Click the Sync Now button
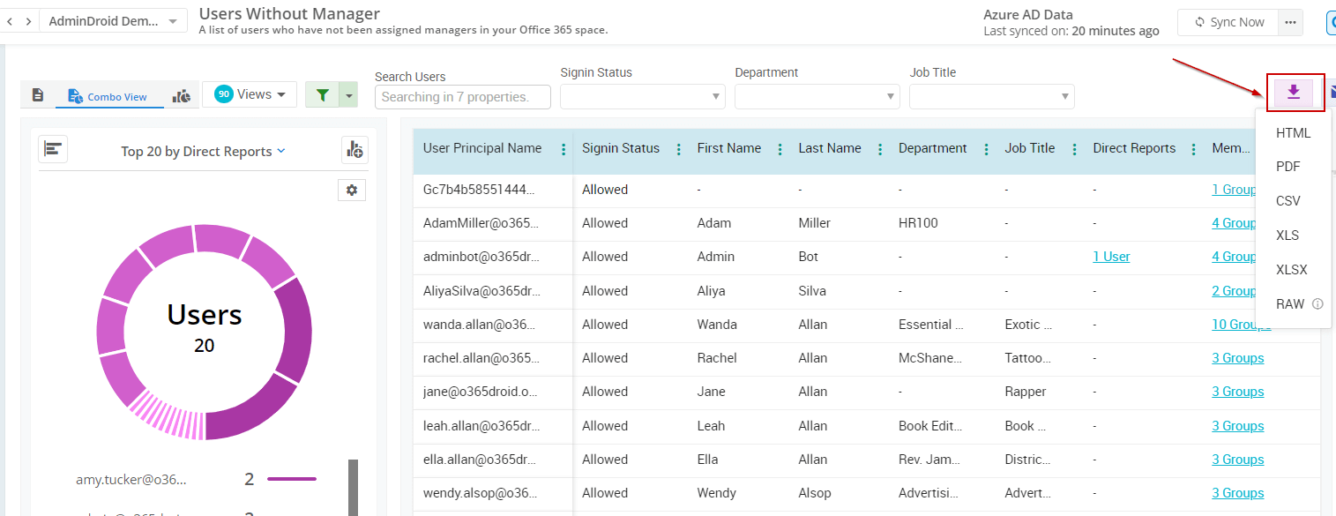1336x516 pixels. pyautogui.click(x=1227, y=22)
